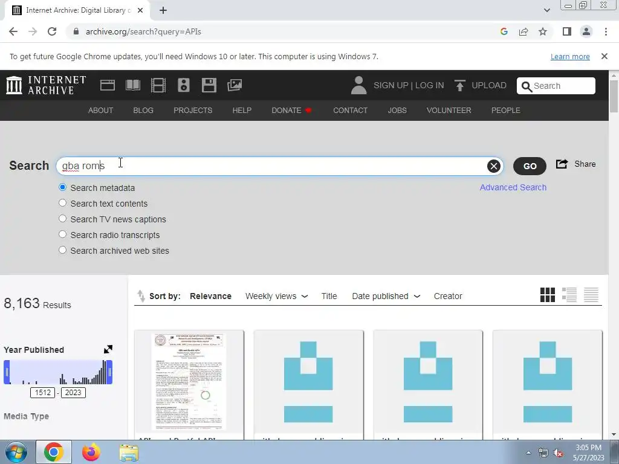This screenshot has height=464, width=619.
Task: Open the Software floppy disk icon
Action: click(x=209, y=85)
